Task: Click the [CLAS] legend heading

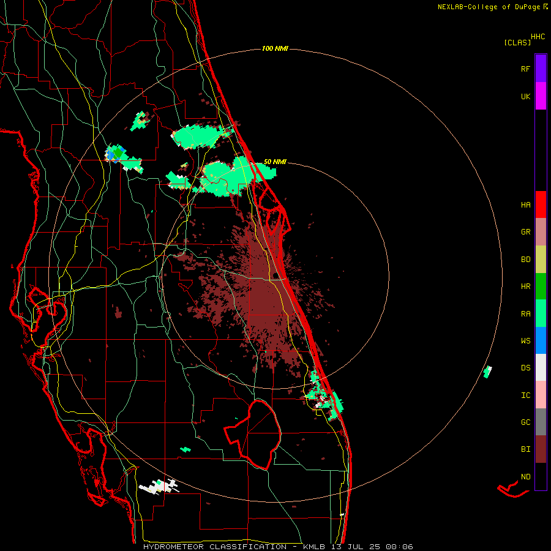Action: (517, 42)
